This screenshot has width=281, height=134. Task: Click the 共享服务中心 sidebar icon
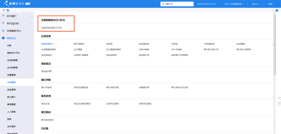pos(3,31)
